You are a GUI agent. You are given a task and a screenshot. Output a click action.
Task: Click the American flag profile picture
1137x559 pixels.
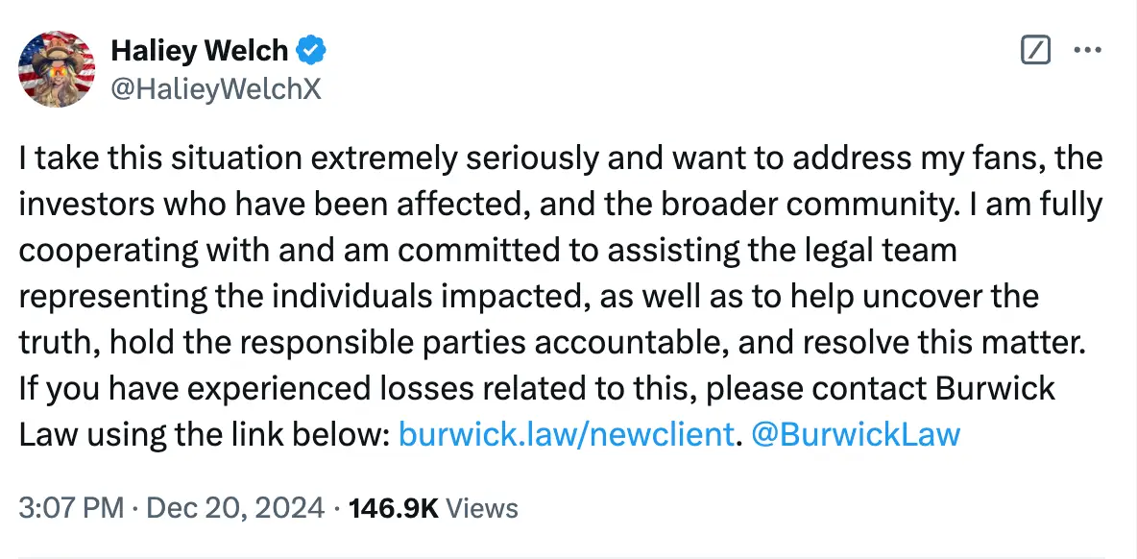click(x=56, y=69)
